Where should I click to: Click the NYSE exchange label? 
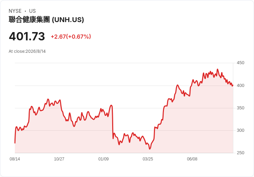tap(15, 11)
